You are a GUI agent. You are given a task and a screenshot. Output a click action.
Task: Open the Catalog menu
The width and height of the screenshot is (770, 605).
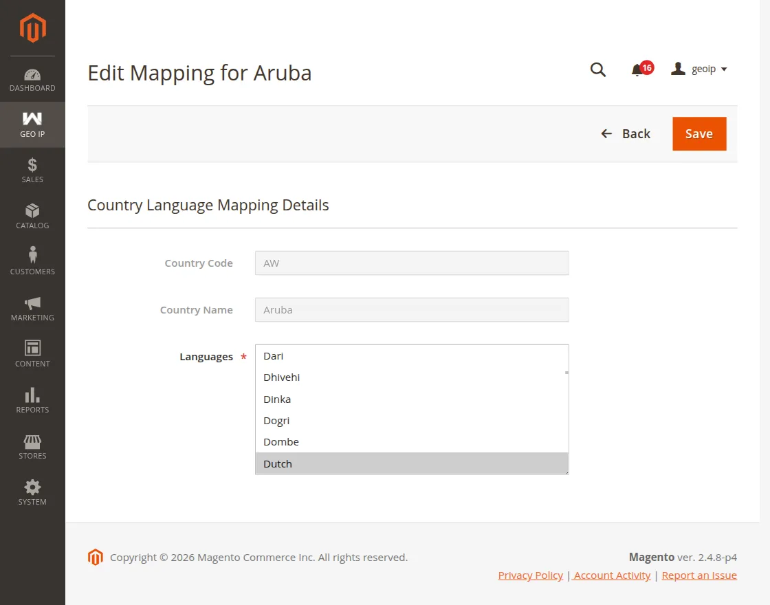click(32, 217)
